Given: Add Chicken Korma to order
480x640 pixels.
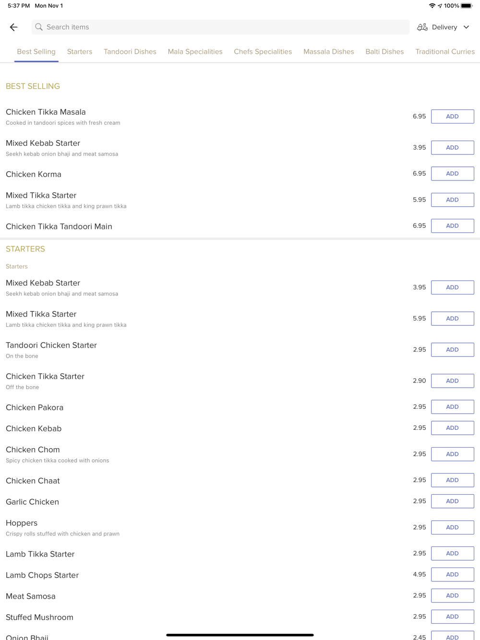Looking at the screenshot, I should [x=452, y=174].
